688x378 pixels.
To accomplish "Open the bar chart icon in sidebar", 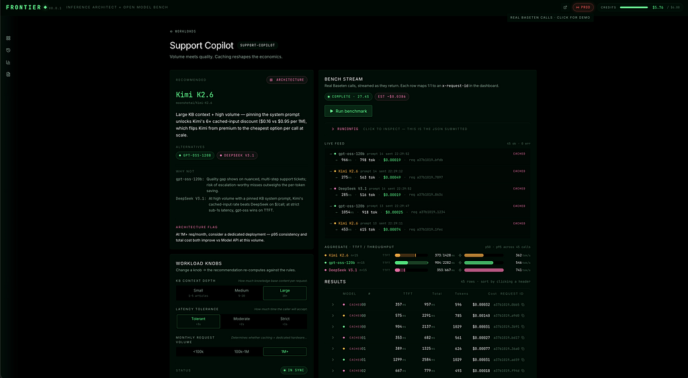I will (8, 62).
